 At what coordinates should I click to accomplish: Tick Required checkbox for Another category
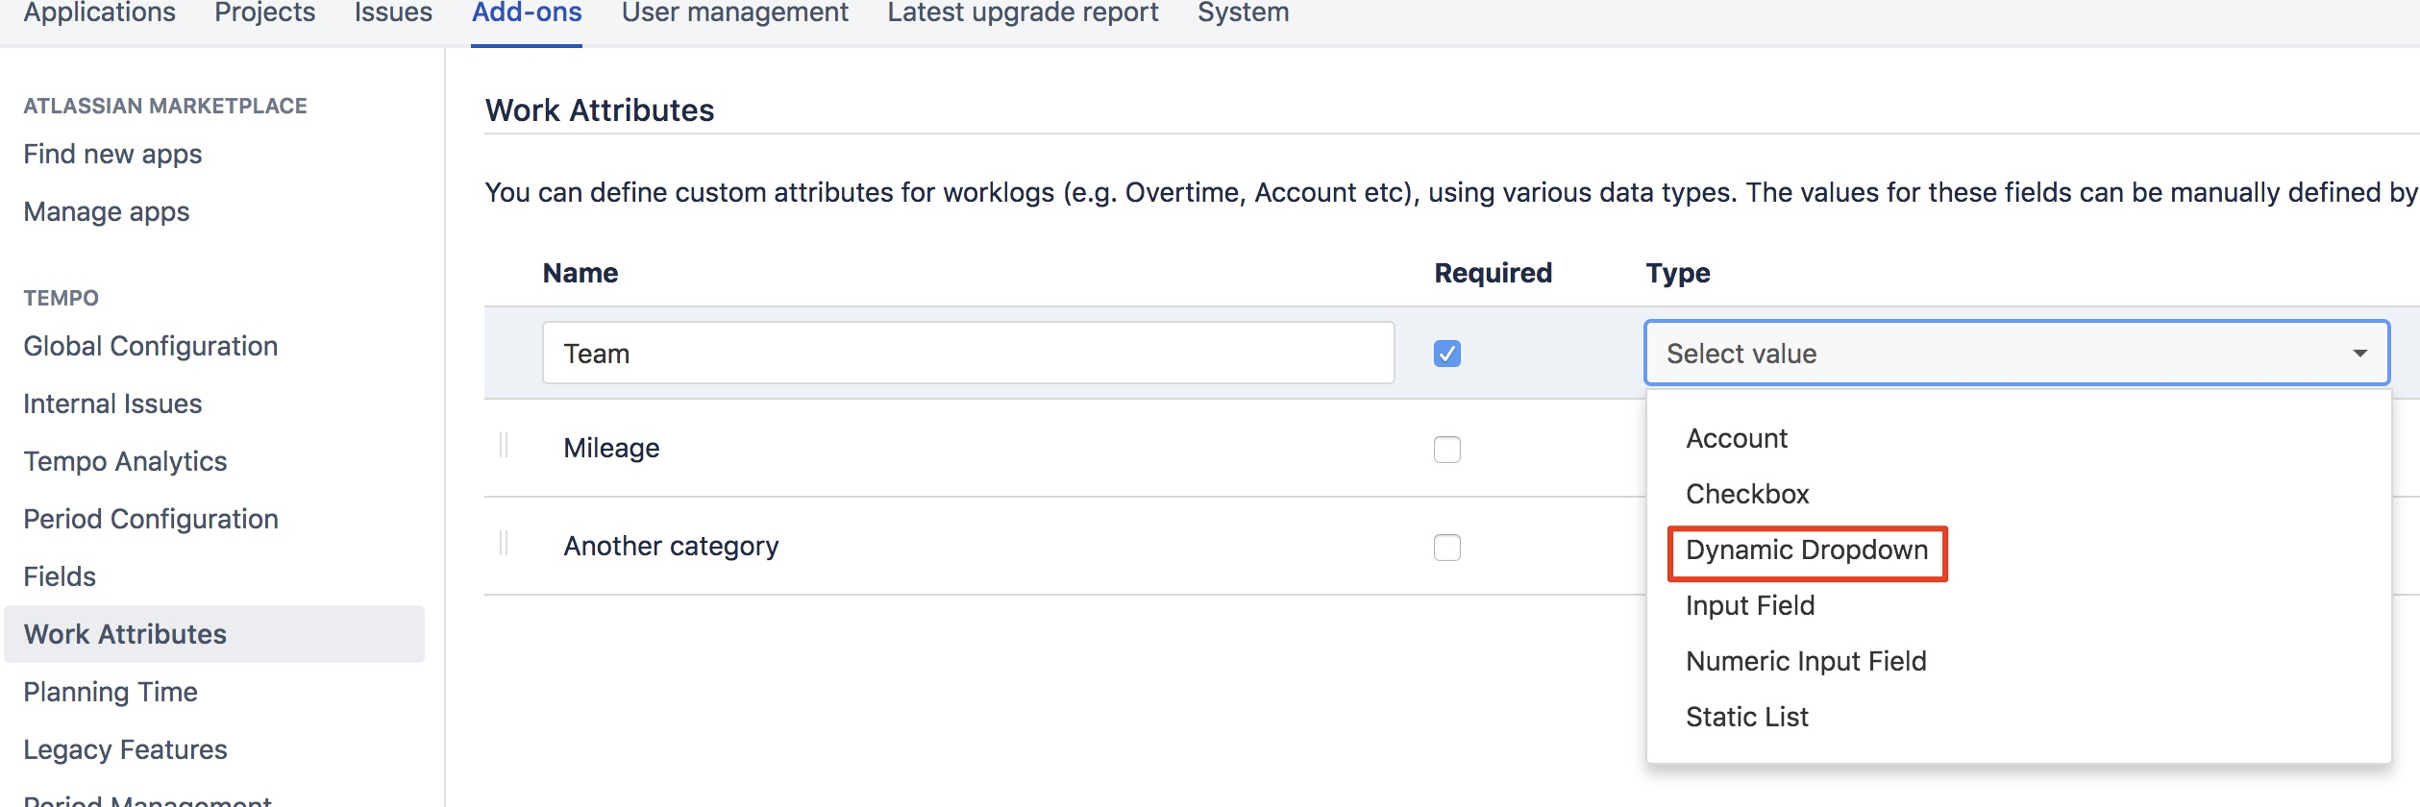click(x=1446, y=548)
